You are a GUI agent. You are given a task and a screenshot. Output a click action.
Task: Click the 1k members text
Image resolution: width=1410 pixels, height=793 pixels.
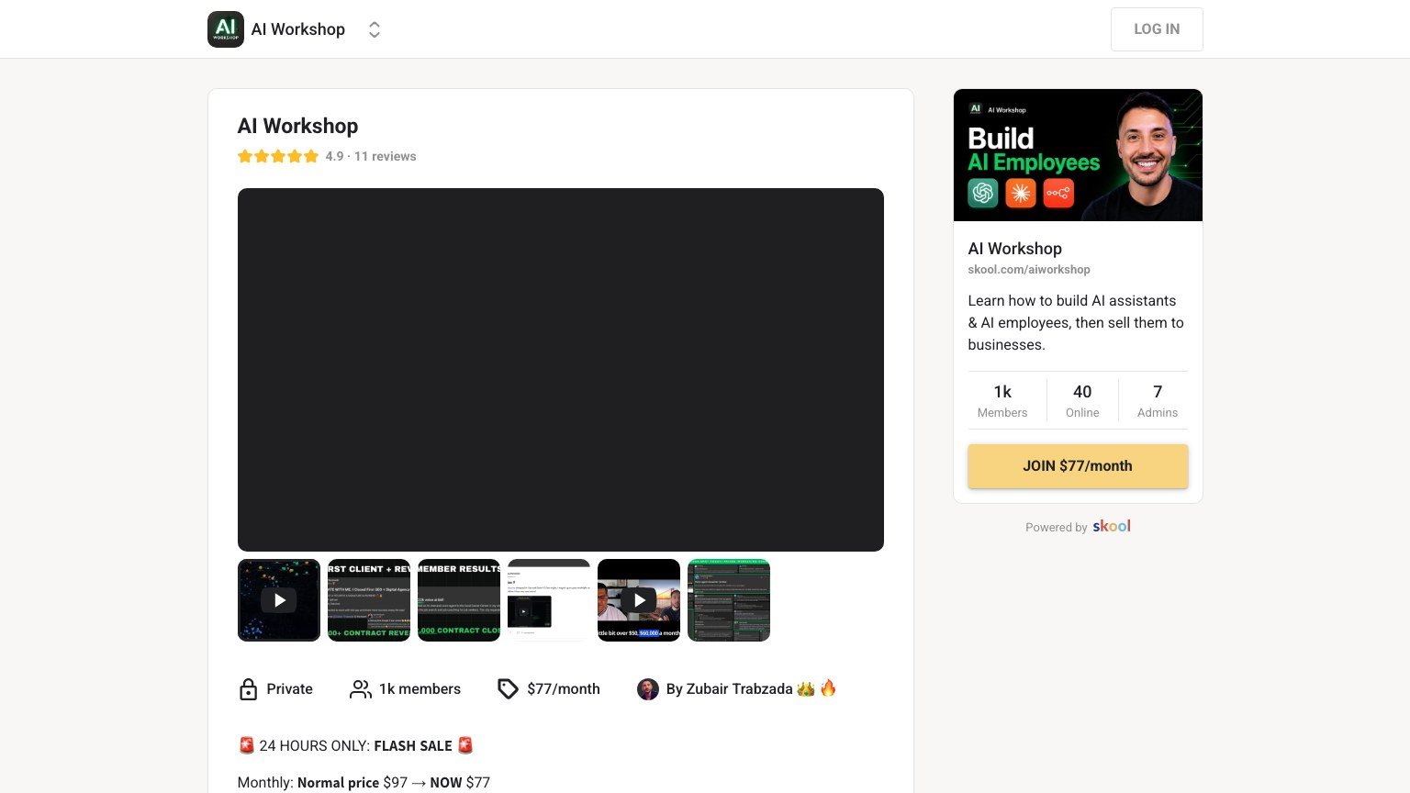coord(420,689)
